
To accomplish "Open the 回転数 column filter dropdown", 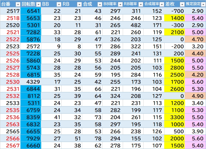I will tap(38, 4).
